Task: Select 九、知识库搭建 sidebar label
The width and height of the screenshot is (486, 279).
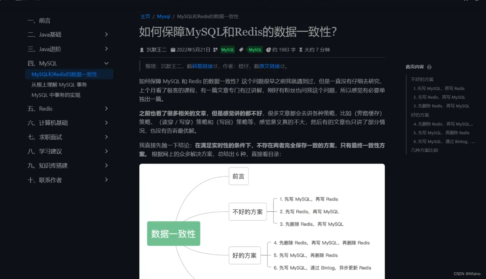Action: [x=48, y=166]
